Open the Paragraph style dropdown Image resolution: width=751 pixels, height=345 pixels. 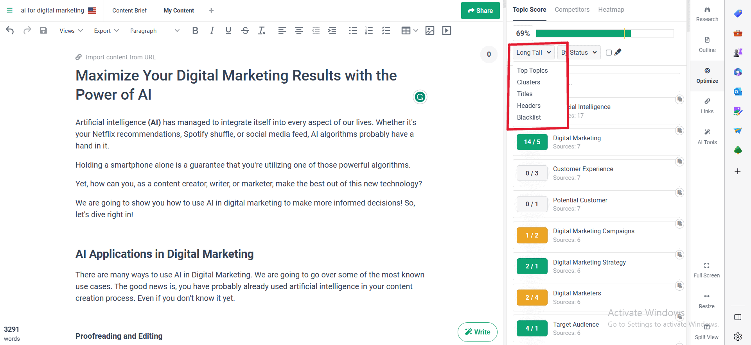pyautogui.click(x=155, y=30)
